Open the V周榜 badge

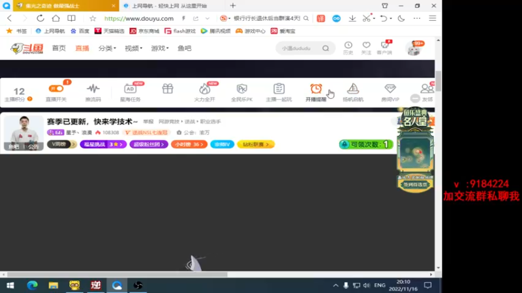click(61, 144)
